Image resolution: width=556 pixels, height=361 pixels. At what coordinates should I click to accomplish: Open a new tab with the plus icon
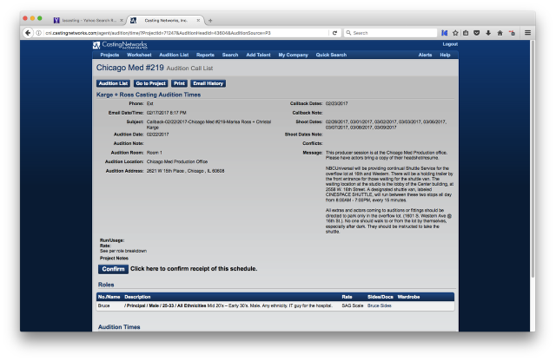pos(210,21)
